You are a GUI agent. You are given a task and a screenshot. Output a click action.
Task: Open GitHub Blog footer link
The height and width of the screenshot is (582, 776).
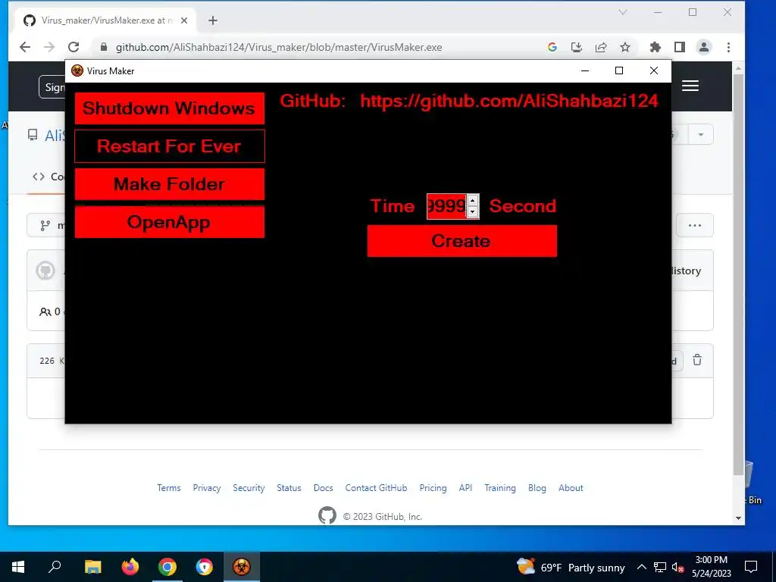click(x=537, y=488)
